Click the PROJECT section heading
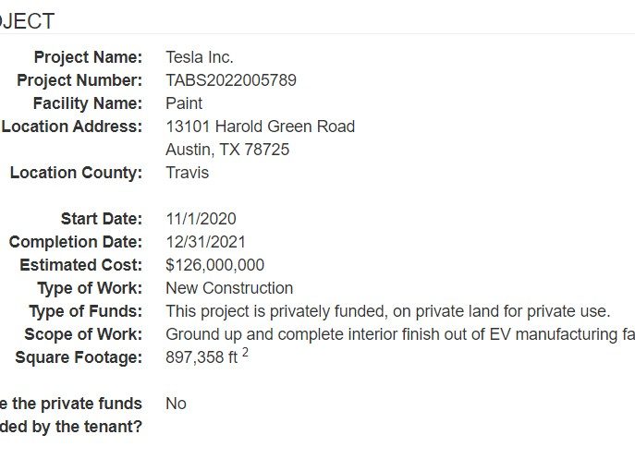The height and width of the screenshot is (459, 635). pyautogui.click(x=27, y=21)
